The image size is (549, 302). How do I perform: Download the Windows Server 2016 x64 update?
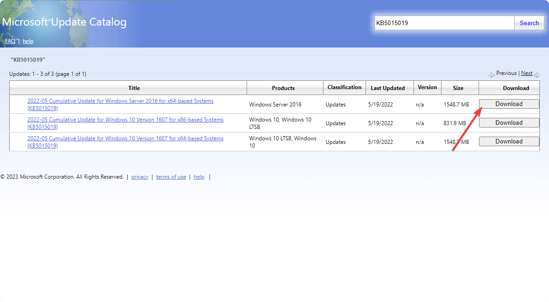coord(509,104)
